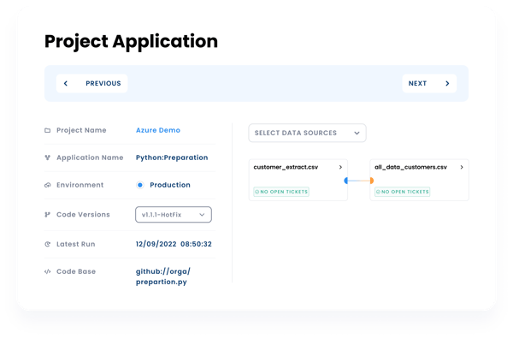Screen dimensions: 513x339
Task: Click the orange input connector on all_data_customers.csv
Action: coord(372,181)
